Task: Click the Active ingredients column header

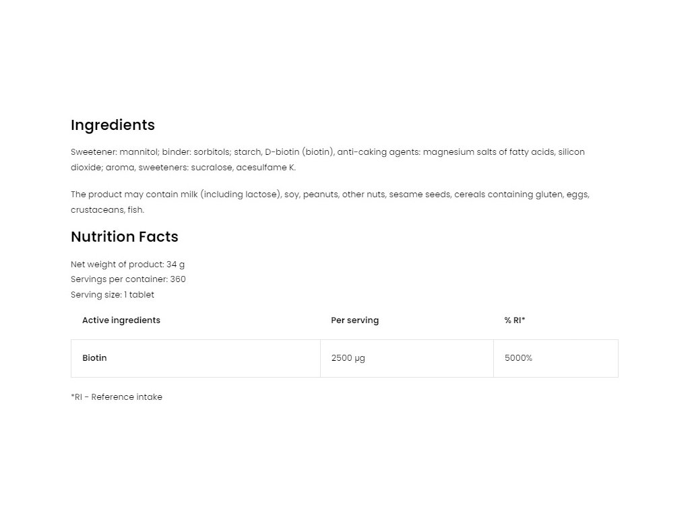Action: (121, 320)
